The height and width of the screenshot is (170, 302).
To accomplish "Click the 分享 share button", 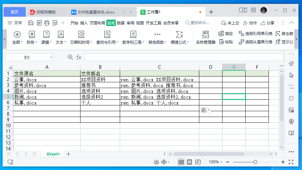I will [x=267, y=23].
